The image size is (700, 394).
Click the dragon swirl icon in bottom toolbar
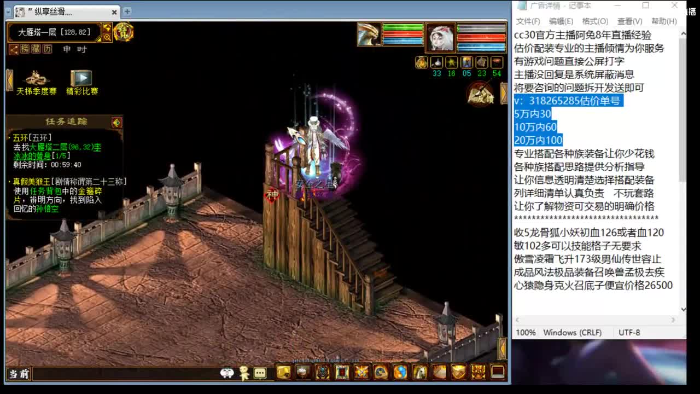(381, 372)
